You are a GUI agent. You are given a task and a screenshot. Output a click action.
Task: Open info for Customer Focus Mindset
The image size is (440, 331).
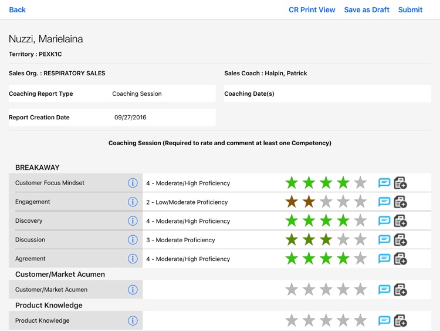tap(133, 183)
